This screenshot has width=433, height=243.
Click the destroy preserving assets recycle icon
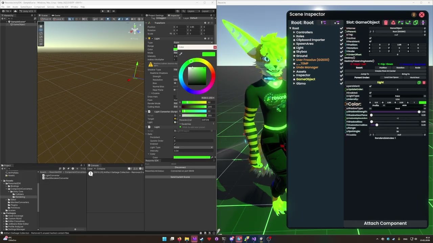[x=393, y=23]
